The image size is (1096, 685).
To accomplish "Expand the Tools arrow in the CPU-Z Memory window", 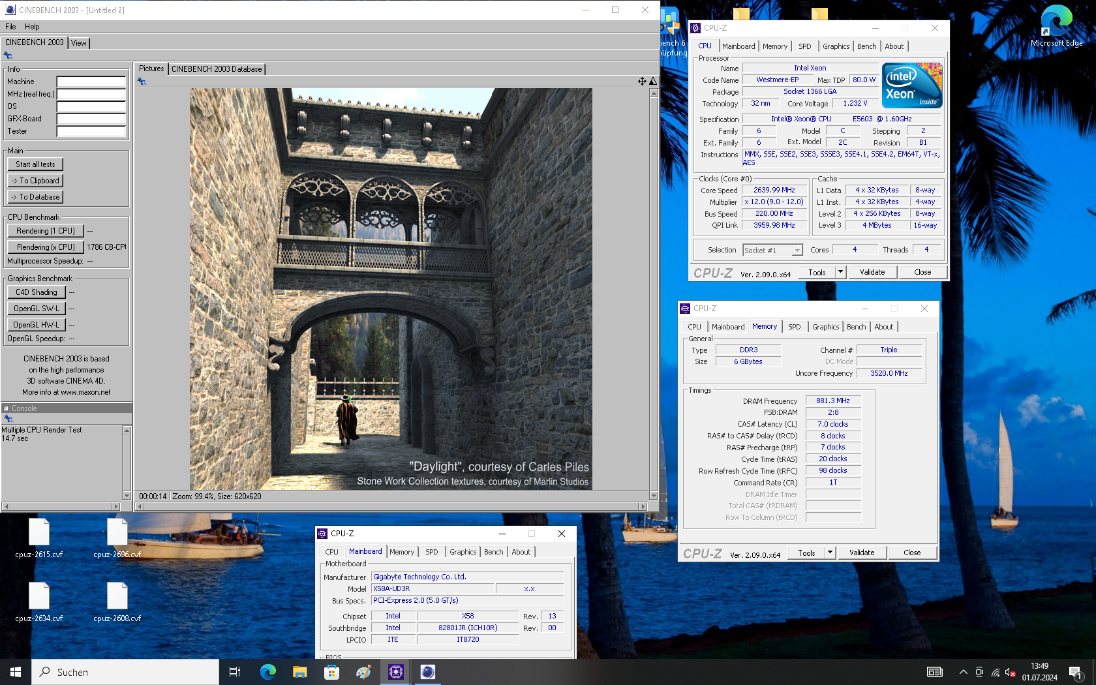I will (830, 553).
